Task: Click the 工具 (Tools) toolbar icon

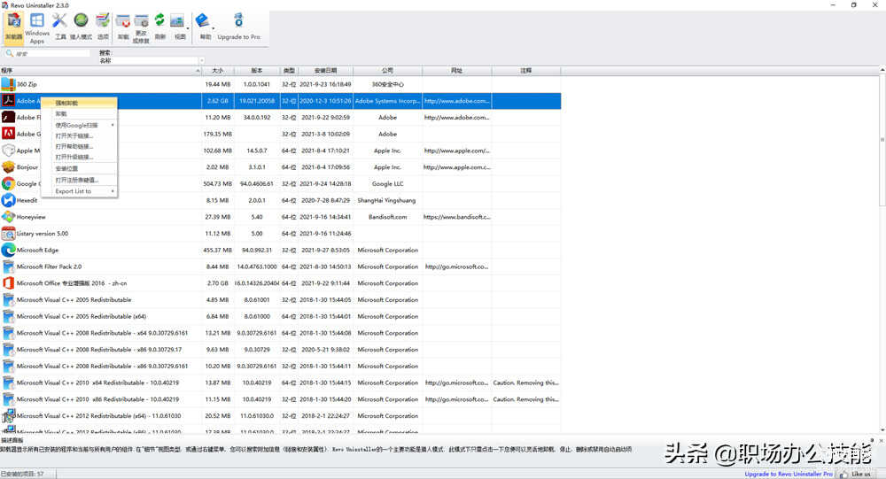Action: [60, 27]
